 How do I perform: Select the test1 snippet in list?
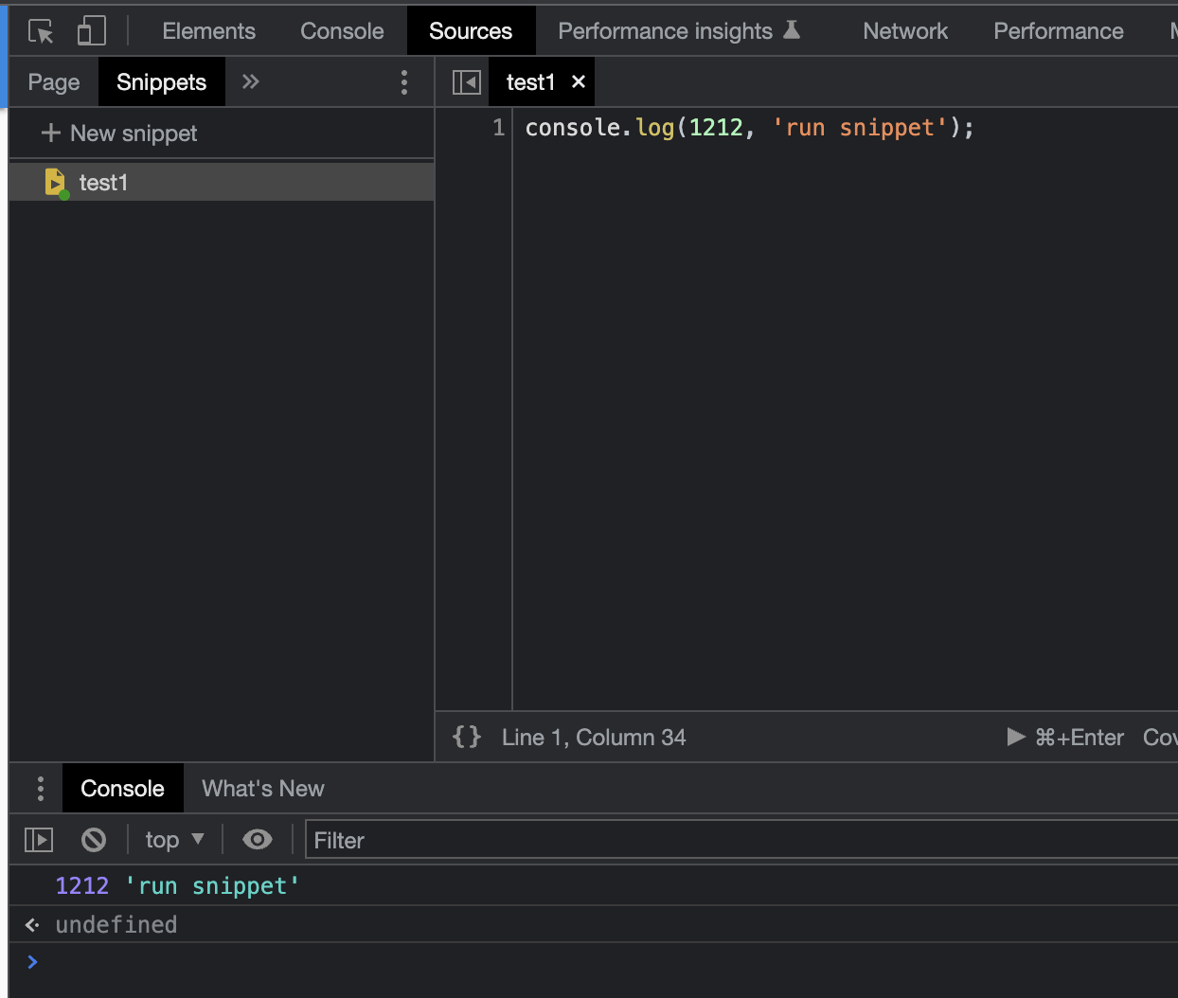point(103,182)
